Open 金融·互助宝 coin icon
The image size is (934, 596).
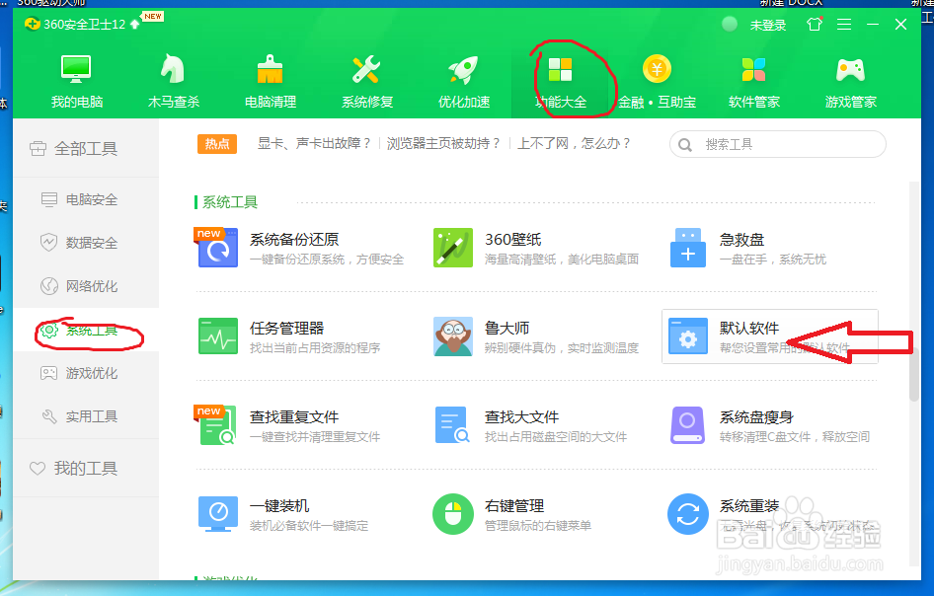pyautogui.click(x=657, y=69)
